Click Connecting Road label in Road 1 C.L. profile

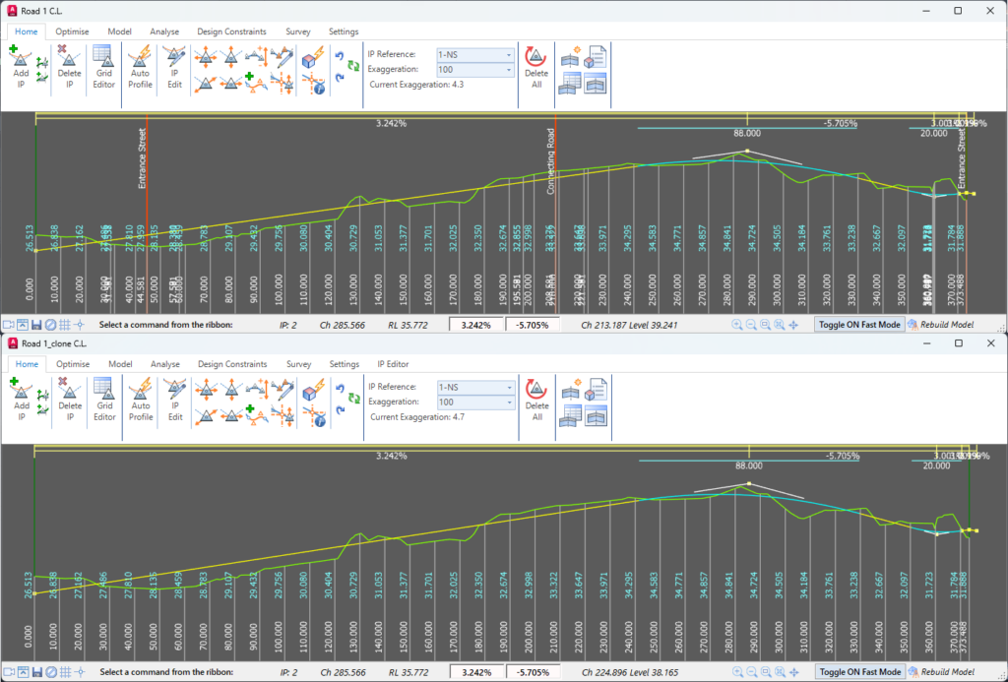click(550, 161)
